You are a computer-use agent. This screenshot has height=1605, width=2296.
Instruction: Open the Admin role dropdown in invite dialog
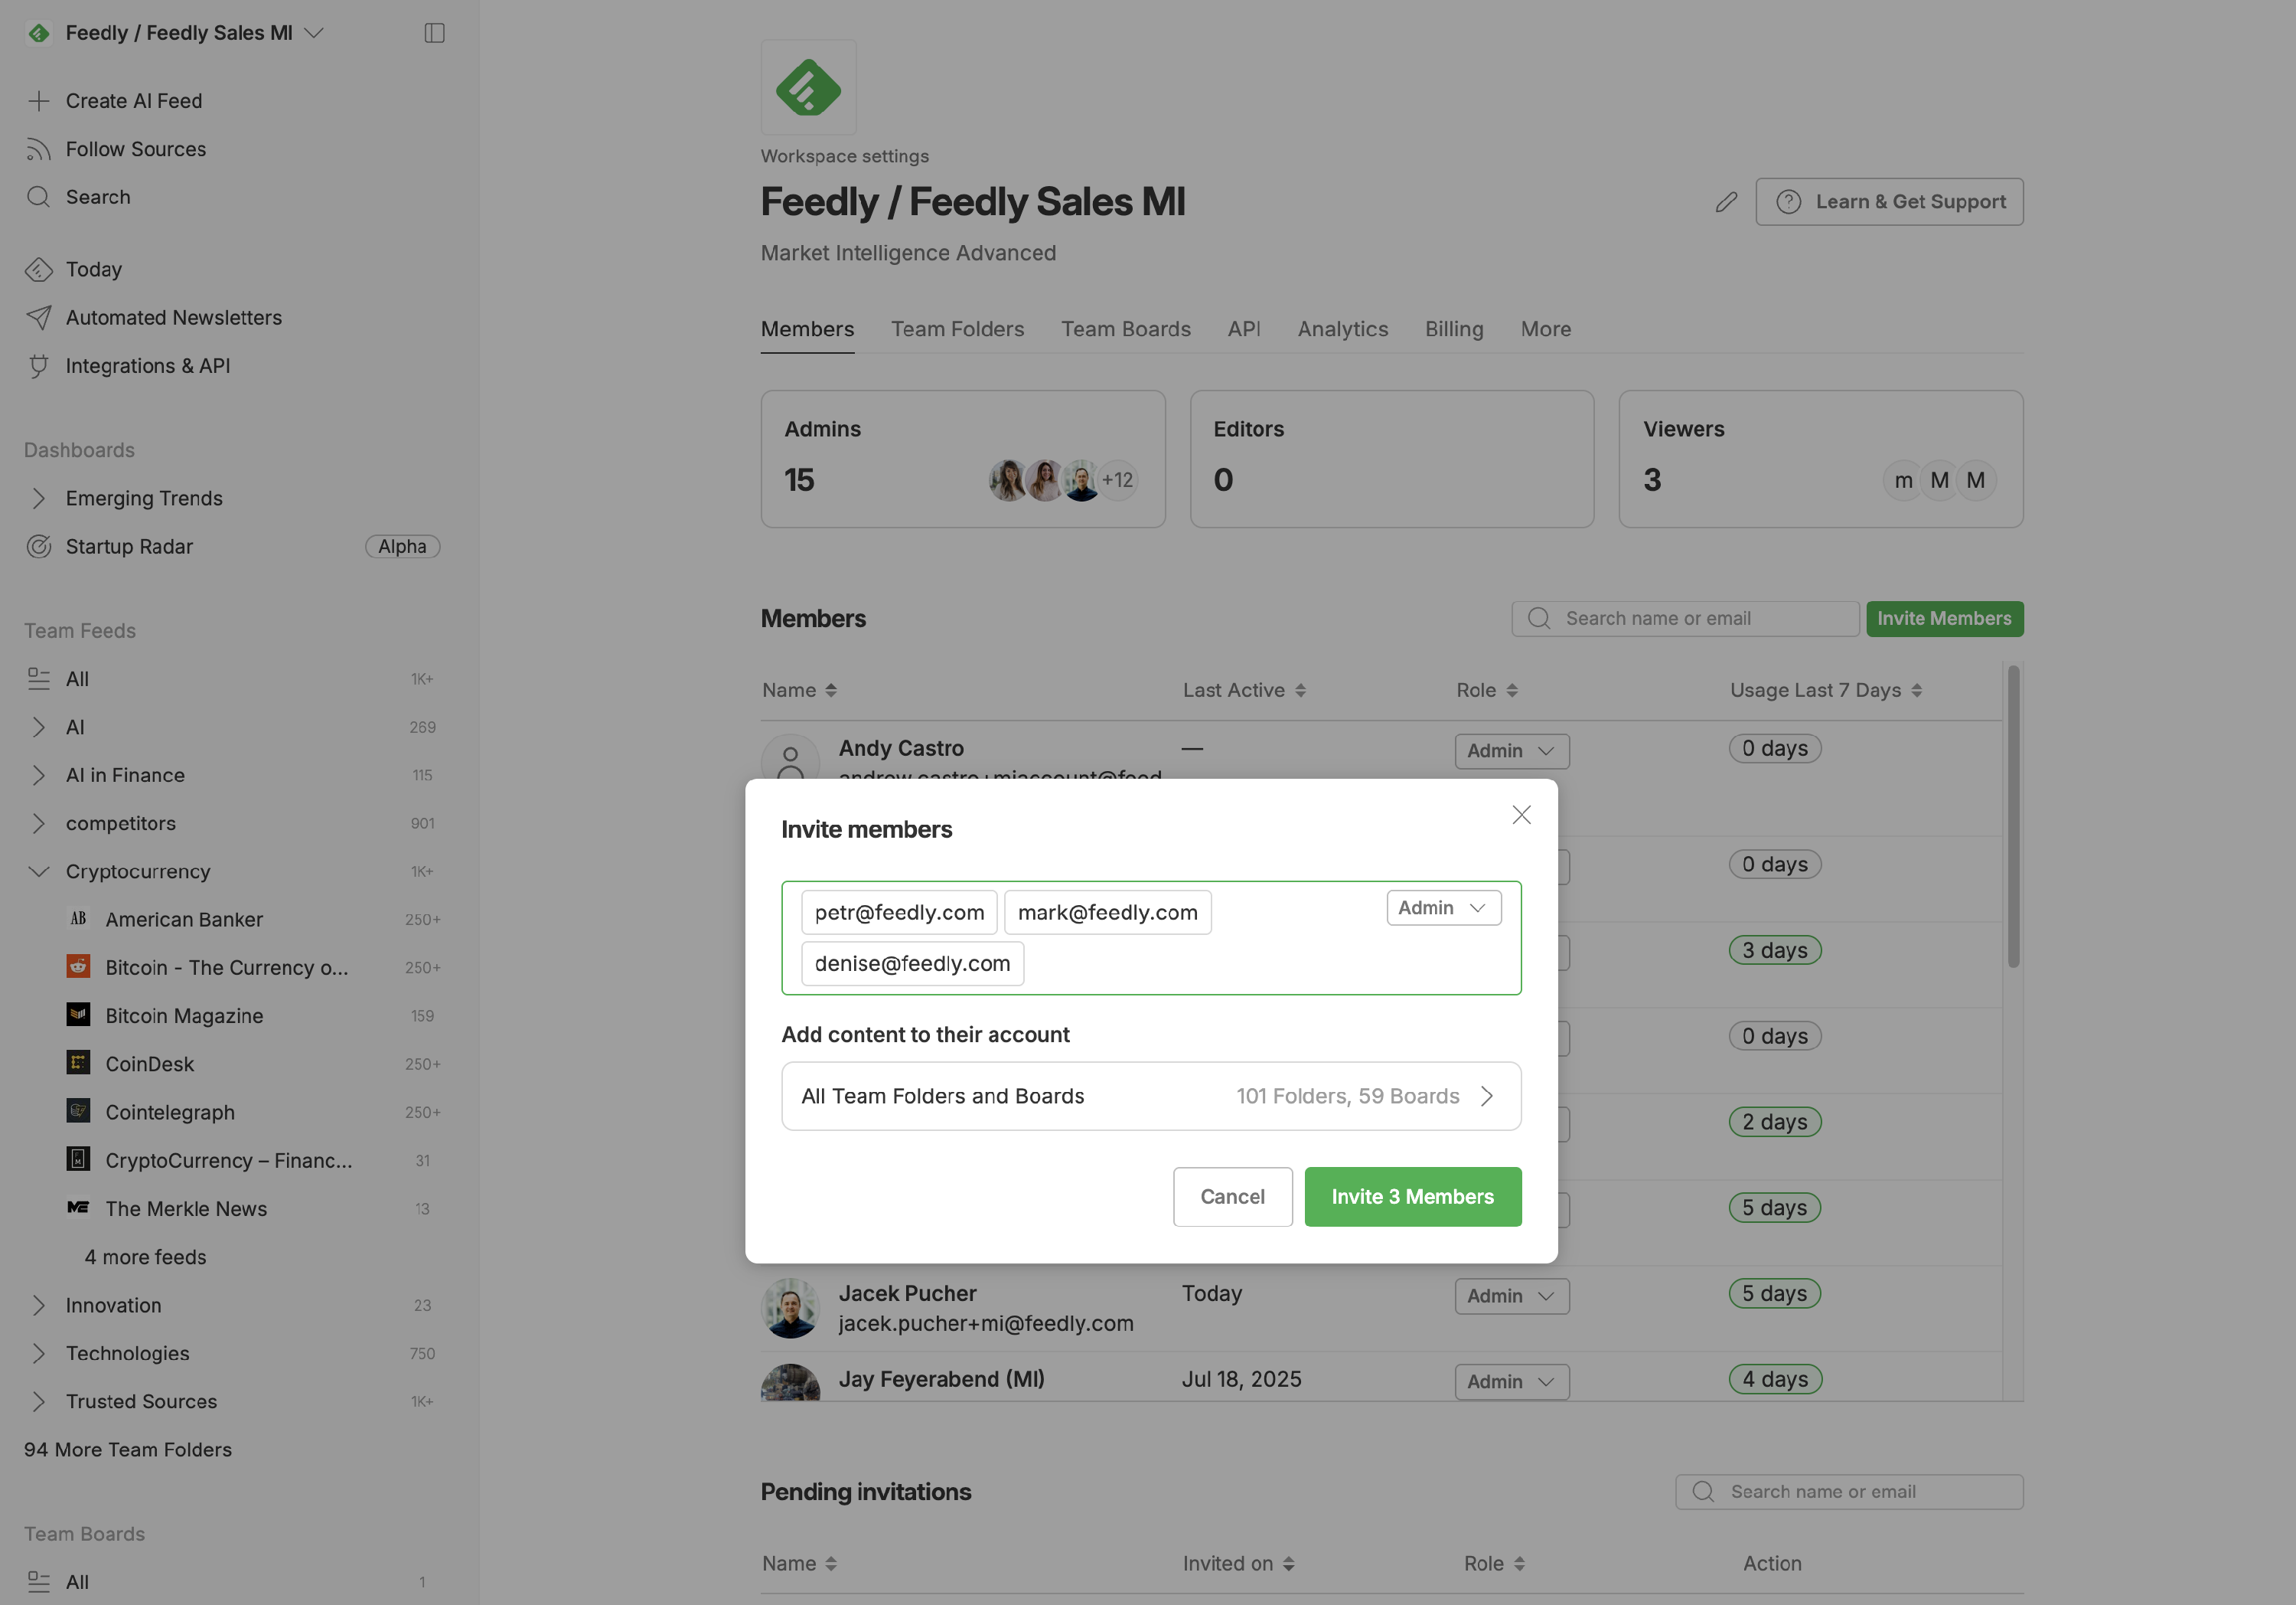point(1443,907)
